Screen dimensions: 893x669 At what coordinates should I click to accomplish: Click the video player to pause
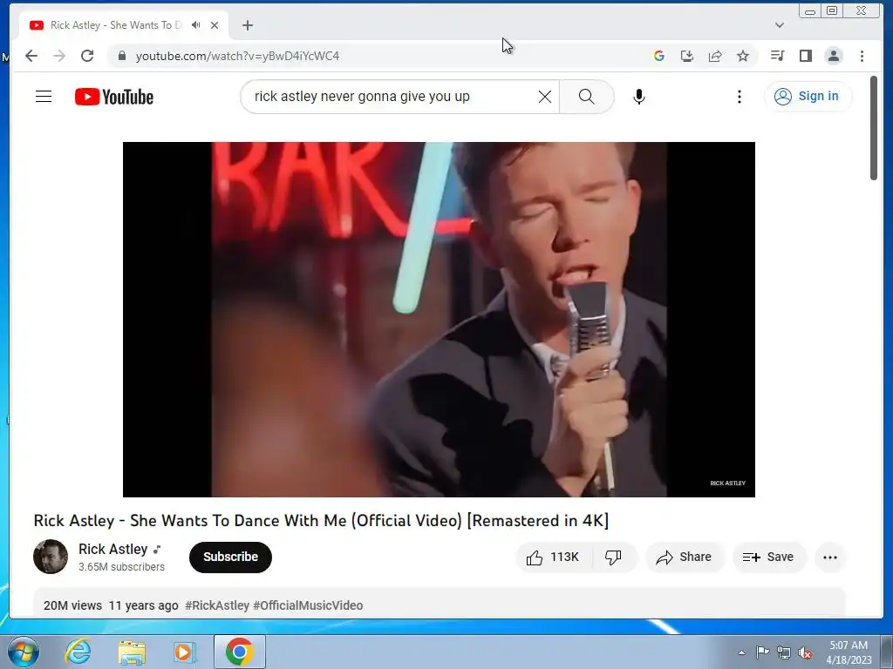(439, 319)
